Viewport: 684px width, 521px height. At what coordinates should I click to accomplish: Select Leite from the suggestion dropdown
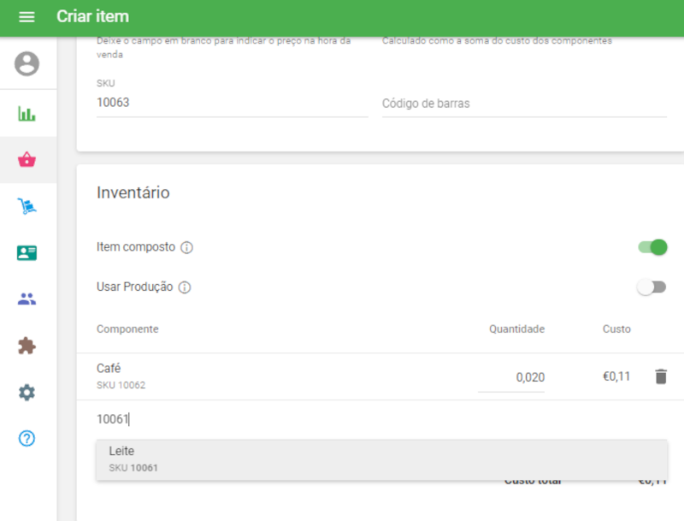380,459
